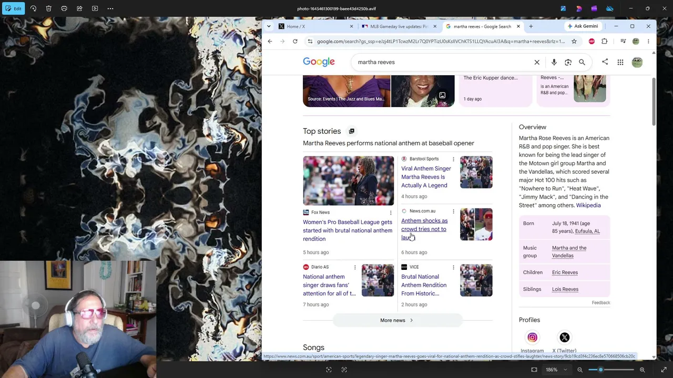Enter fullscreen in Photos app

coord(664,370)
